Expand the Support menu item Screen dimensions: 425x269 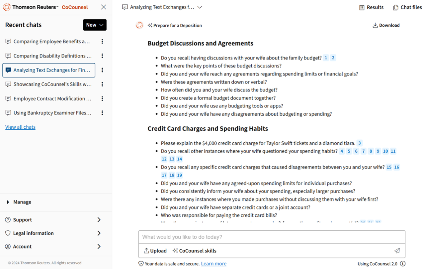coord(53,220)
